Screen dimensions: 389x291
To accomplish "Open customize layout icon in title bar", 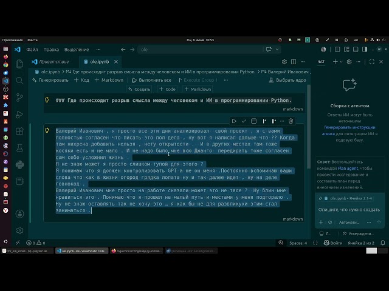I will tap(346, 50).
